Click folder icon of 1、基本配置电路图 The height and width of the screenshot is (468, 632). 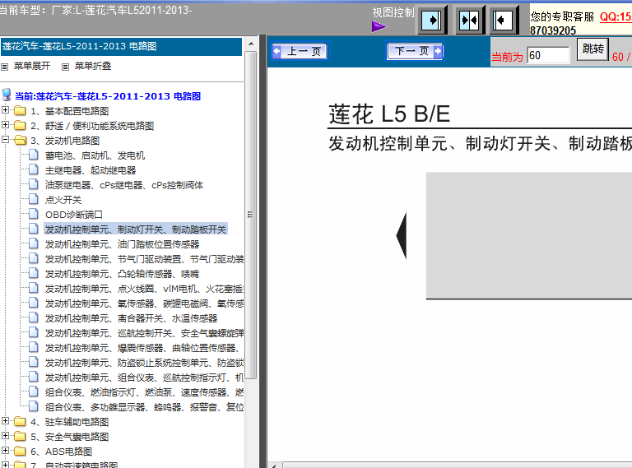click(20, 110)
